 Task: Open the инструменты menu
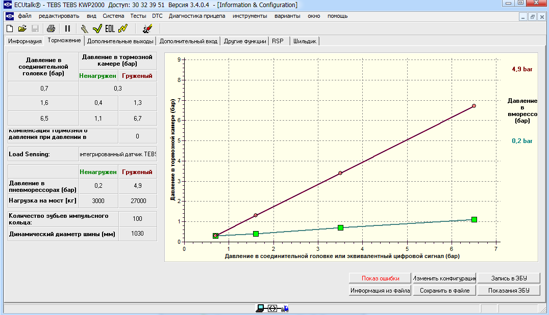coord(249,16)
